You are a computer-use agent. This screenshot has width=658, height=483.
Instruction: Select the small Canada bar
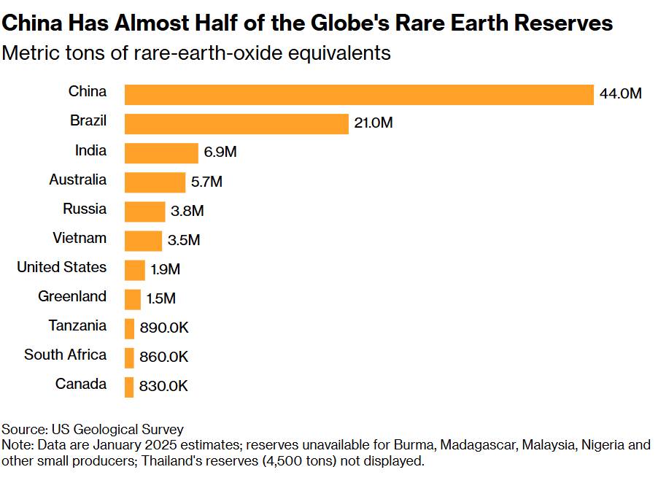(x=129, y=387)
